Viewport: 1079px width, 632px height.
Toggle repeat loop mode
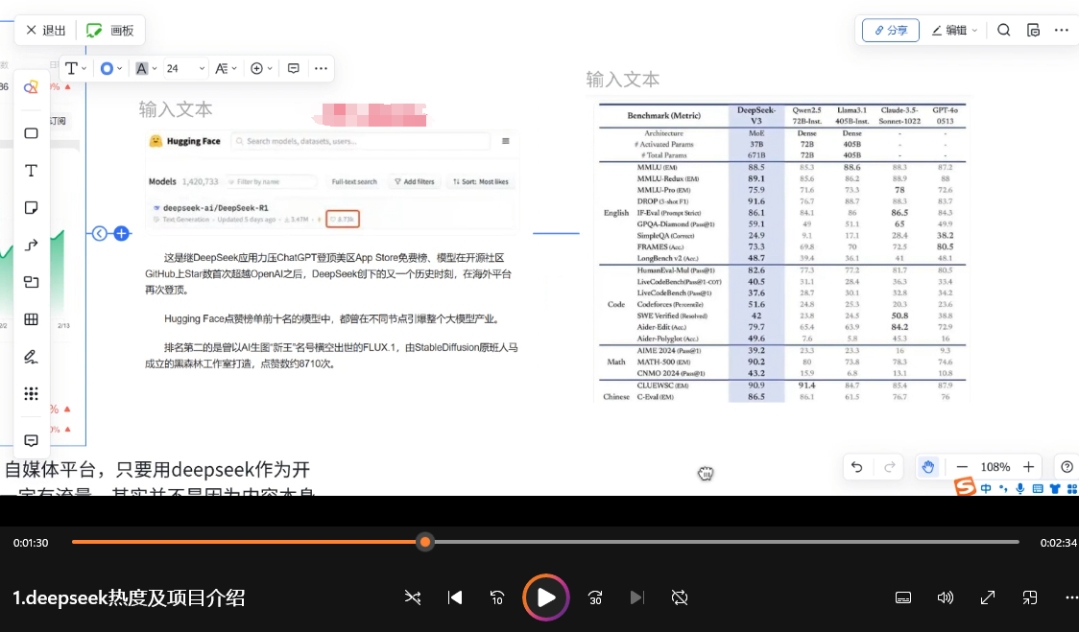[x=680, y=597]
